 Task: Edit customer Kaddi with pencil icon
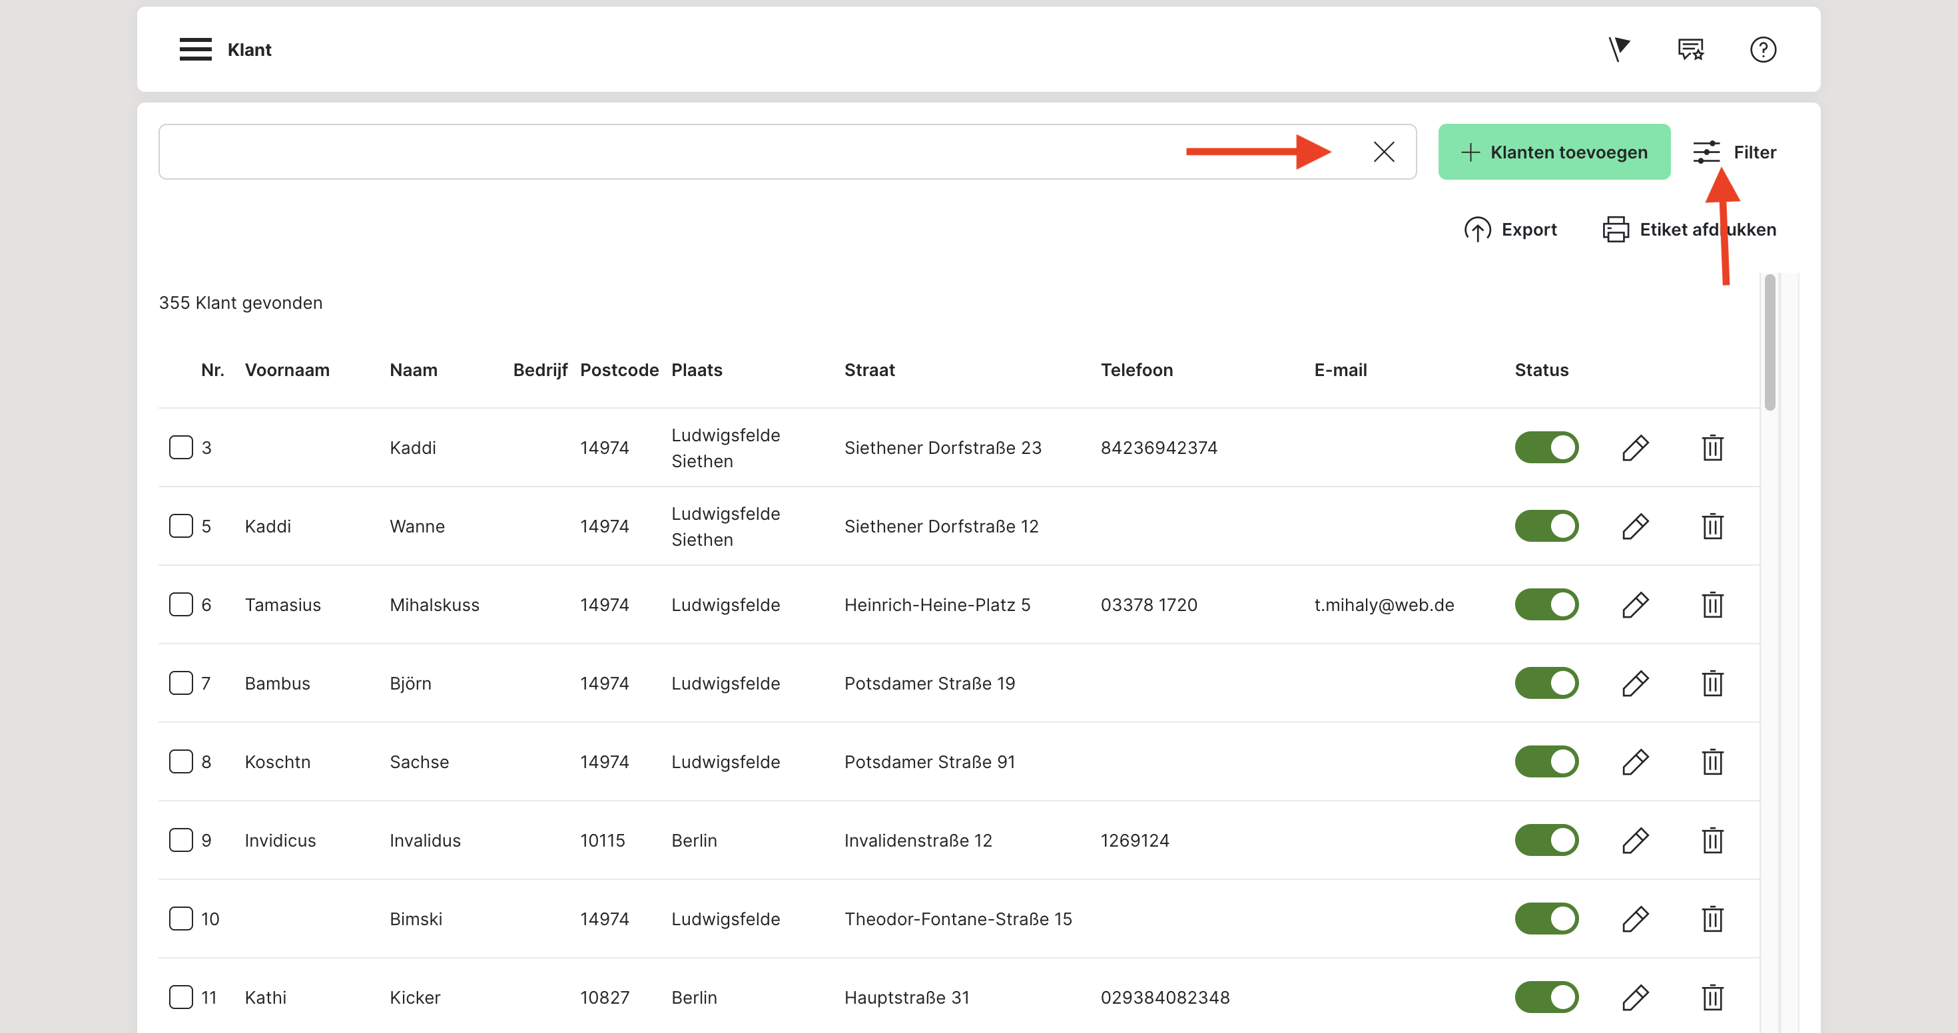coord(1635,448)
